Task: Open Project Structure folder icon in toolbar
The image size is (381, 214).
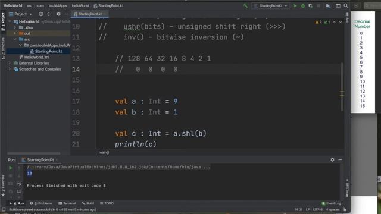Action: 328,5
